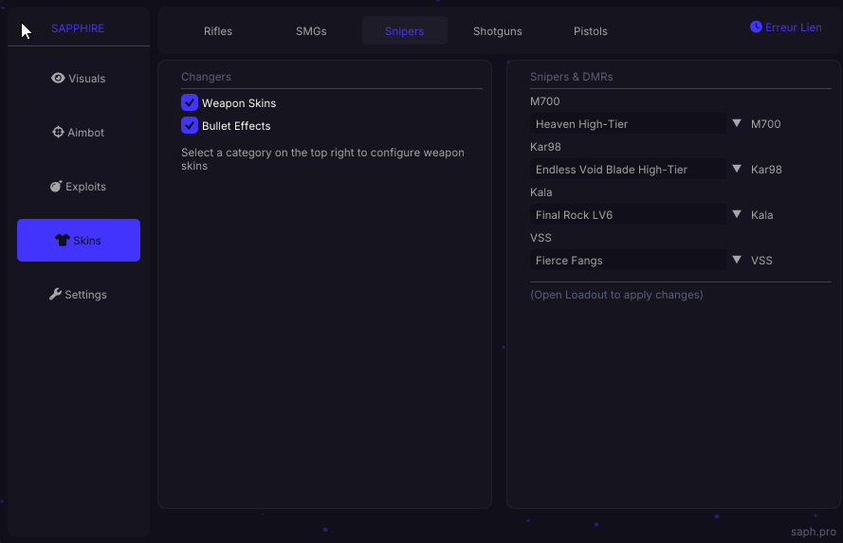Click the Weapon Skins label text
The image size is (843, 543).
(x=239, y=103)
